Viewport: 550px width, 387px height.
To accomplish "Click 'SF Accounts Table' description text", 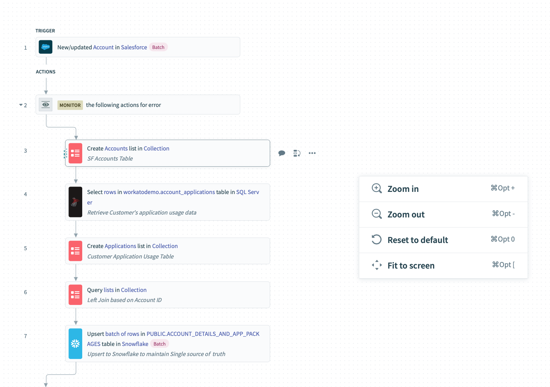I will click(110, 158).
